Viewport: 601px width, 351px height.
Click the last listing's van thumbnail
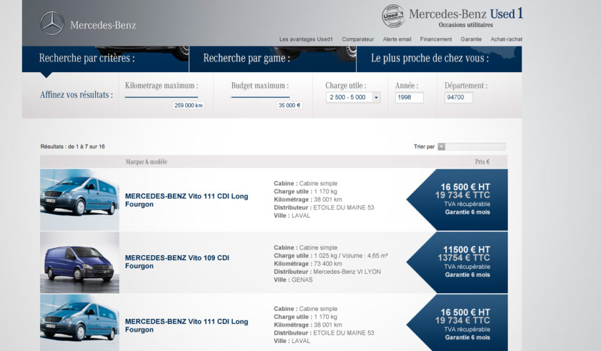click(x=80, y=323)
